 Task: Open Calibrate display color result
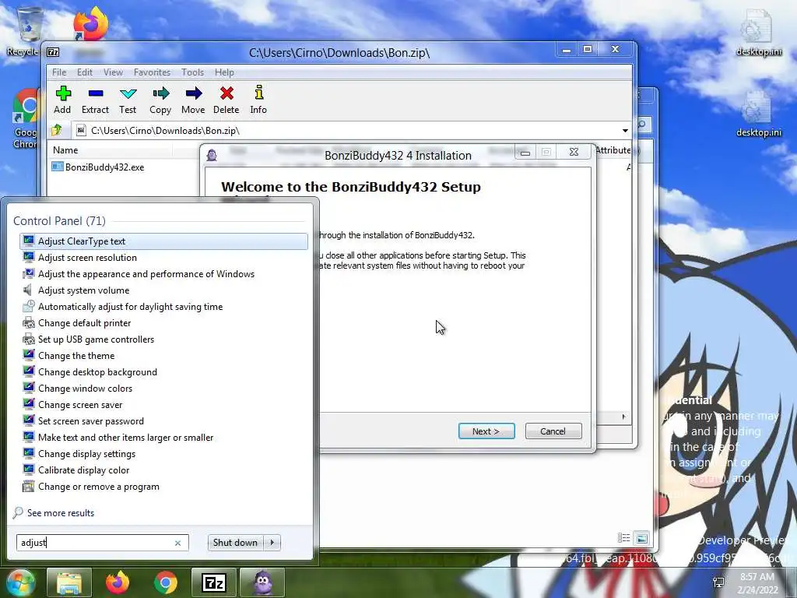[x=163, y=470]
